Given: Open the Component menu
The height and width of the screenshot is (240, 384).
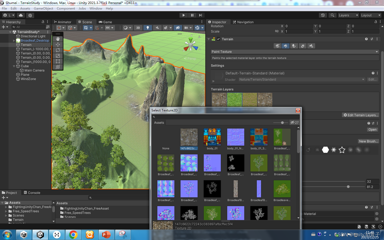Looking at the screenshot, I should tap(66, 9).
